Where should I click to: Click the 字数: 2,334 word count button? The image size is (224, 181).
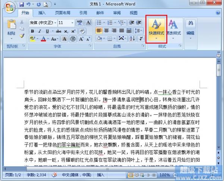pos(36,174)
